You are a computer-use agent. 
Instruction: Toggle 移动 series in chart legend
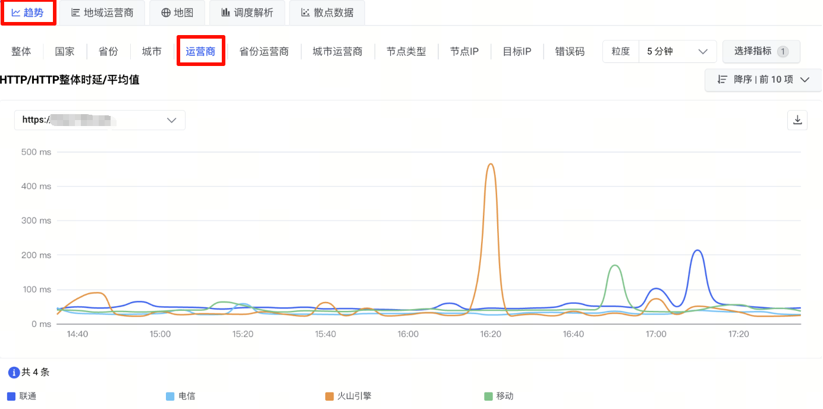coord(498,396)
